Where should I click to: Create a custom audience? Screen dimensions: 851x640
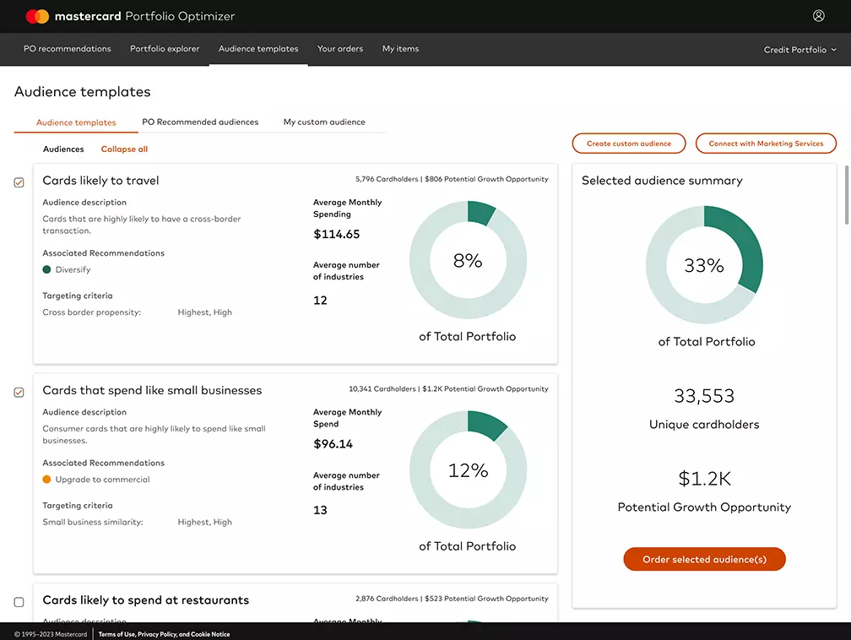point(628,143)
